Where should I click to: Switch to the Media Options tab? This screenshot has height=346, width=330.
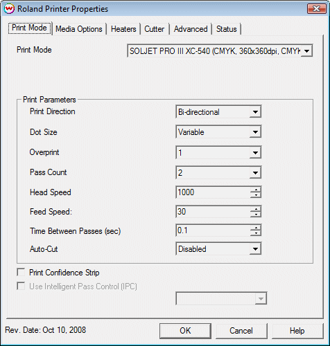[79, 29]
